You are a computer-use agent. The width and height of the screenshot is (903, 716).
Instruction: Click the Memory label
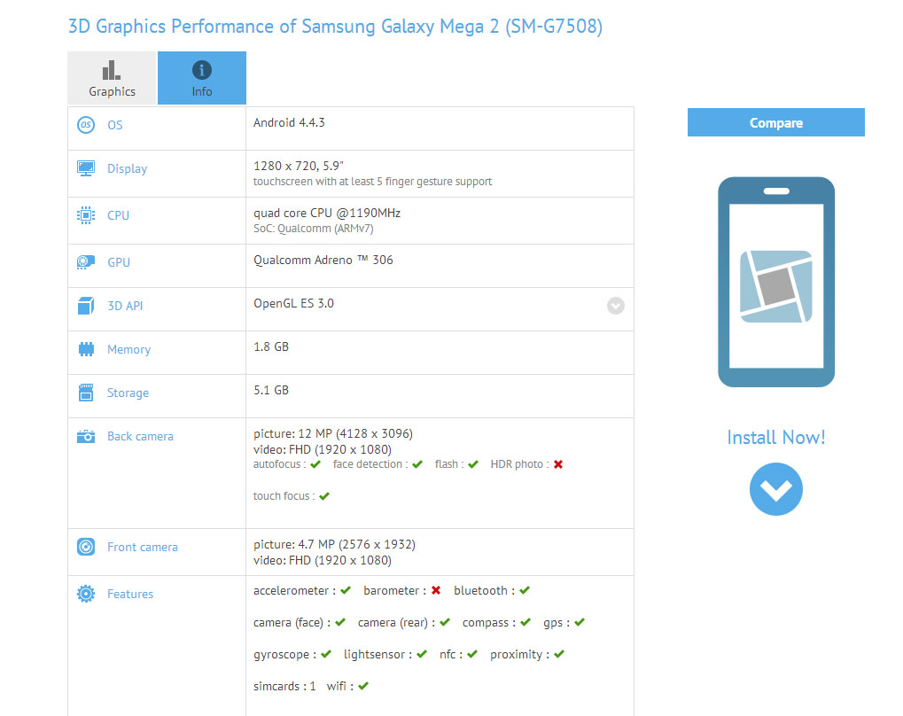point(129,350)
